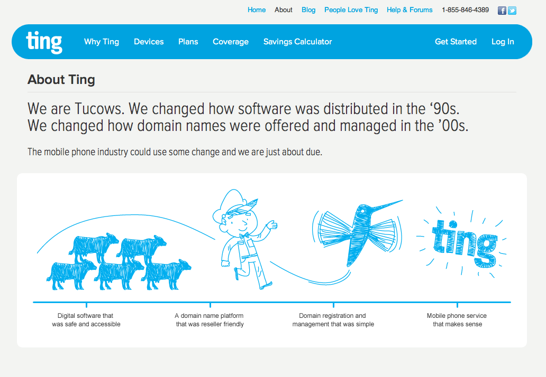Navigate to the Home link
The image size is (546, 377).
(x=257, y=10)
